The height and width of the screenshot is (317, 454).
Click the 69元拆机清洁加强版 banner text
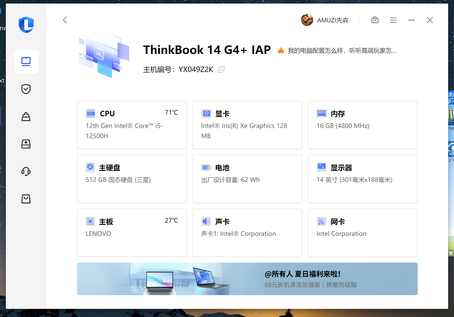(292, 285)
